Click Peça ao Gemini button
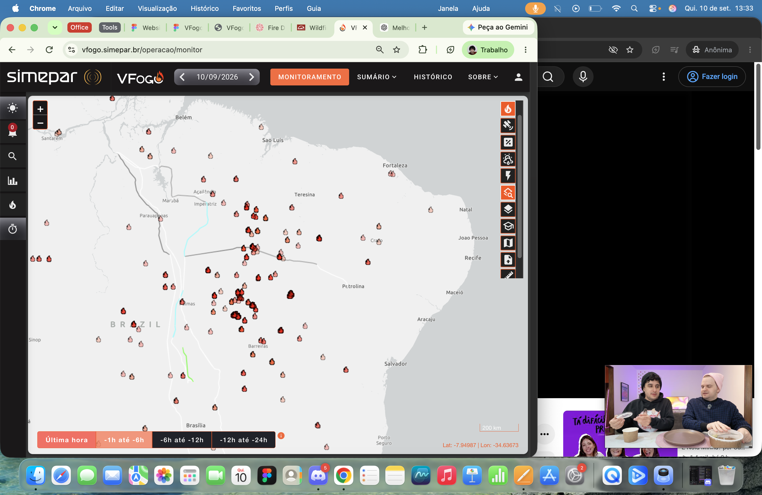This screenshot has height=495, width=762. [498, 27]
